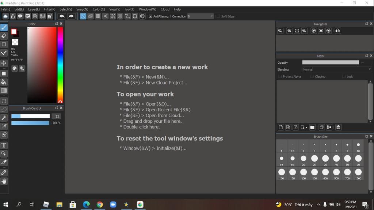Click the layer Opacity slider
This screenshot has width=374, height=210.
(x=330, y=62)
